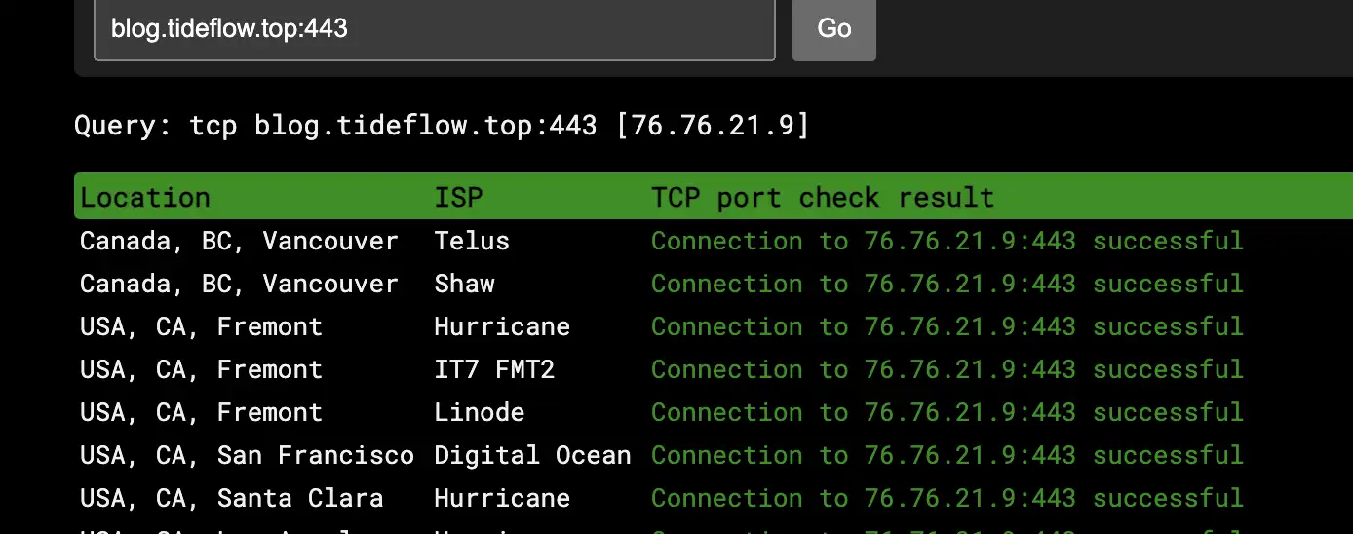Select the Shaw ISP cell

(x=464, y=284)
